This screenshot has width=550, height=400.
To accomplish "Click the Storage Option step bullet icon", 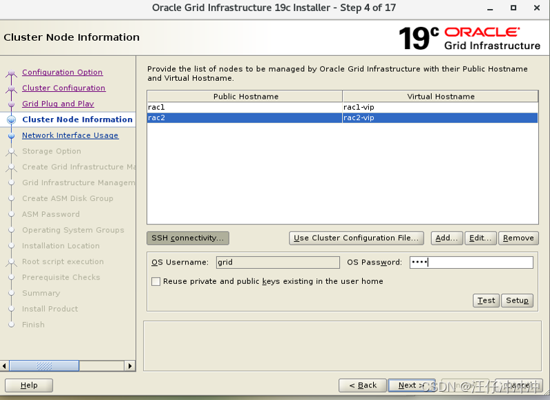I will pos(11,151).
